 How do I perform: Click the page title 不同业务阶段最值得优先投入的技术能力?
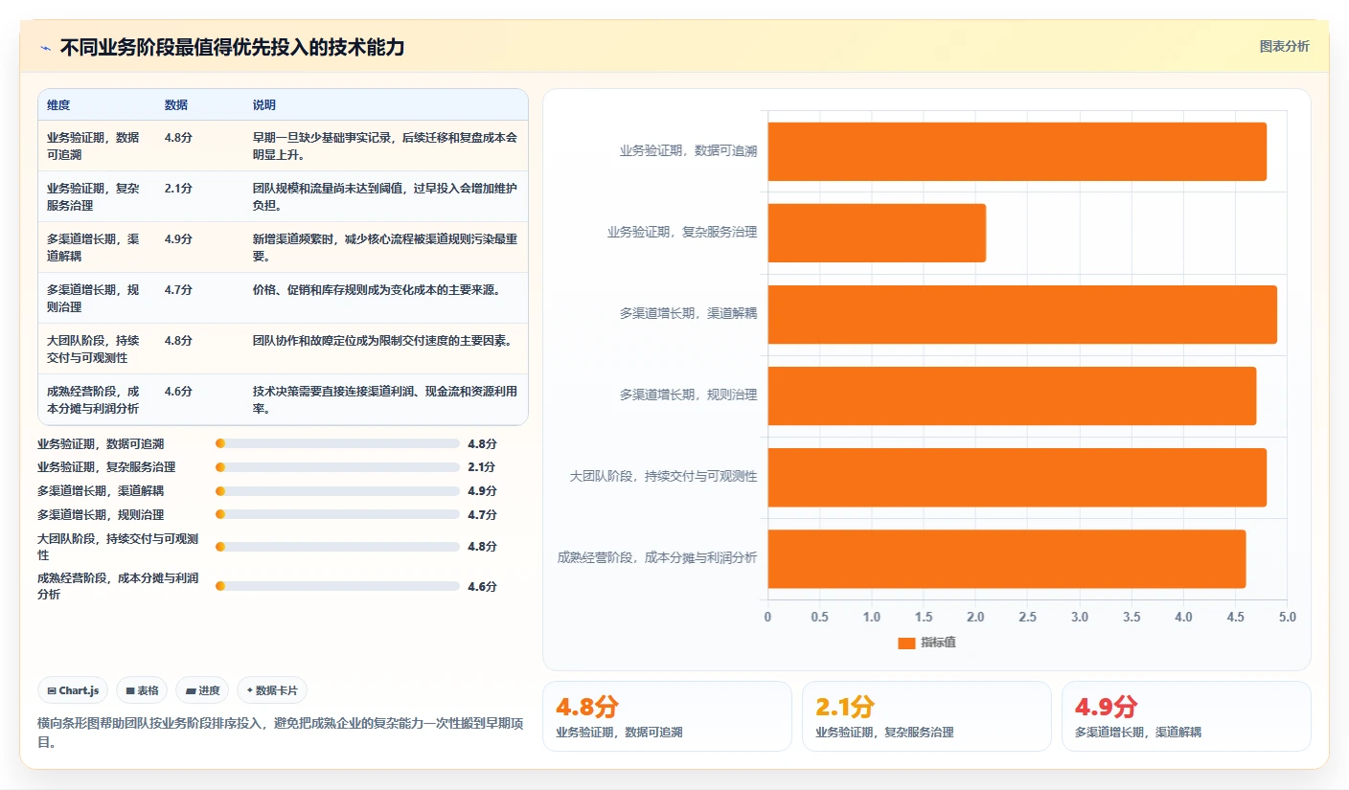pyautogui.click(x=232, y=47)
